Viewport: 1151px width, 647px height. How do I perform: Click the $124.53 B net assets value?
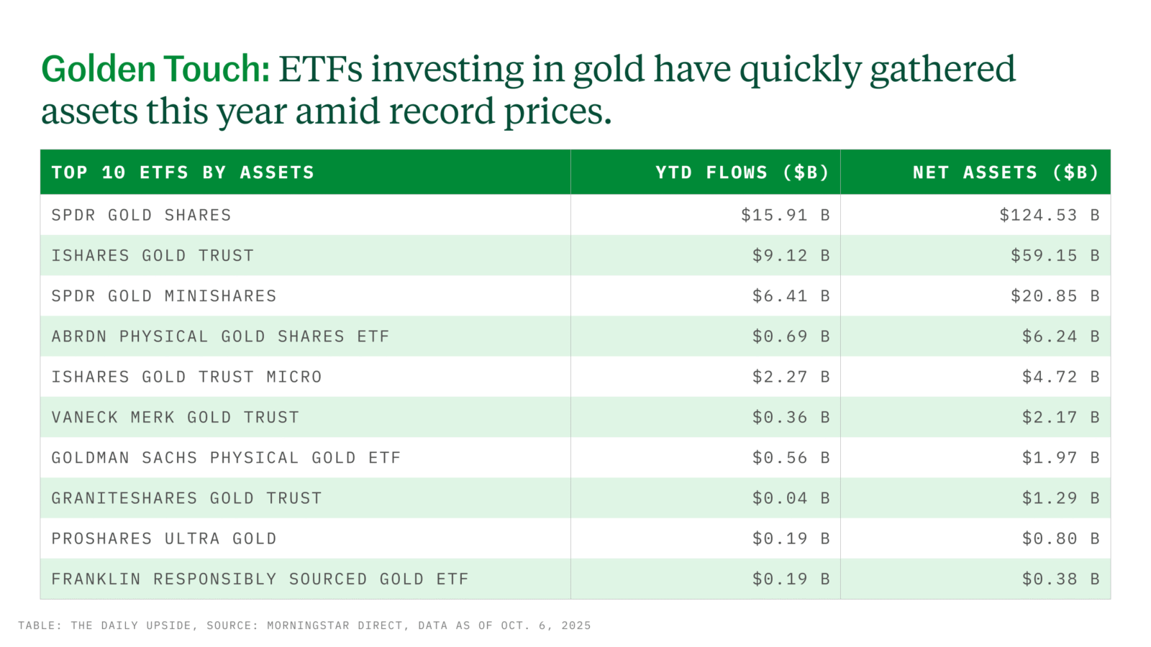tap(1049, 215)
